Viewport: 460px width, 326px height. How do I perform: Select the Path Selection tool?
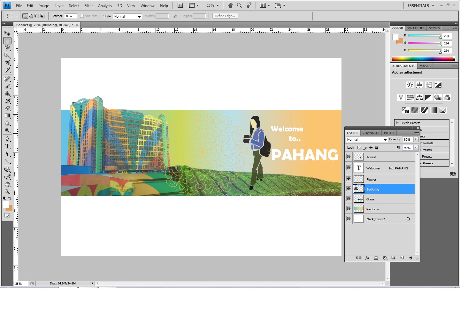[7, 153]
